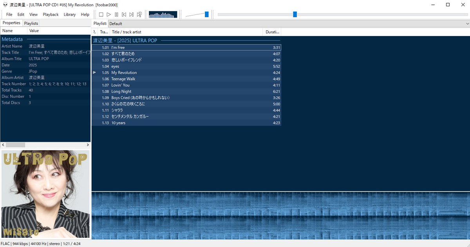Click the status bar playback info
This screenshot has width=470, height=247.
pos(40,243)
